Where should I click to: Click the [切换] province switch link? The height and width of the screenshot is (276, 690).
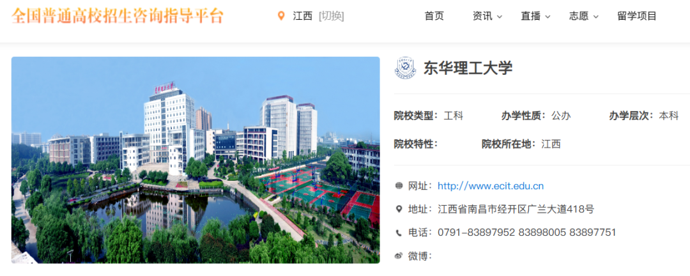(332, 16)
